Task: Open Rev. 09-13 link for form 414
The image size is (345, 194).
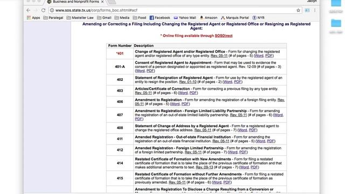Action: click(204, 167)
